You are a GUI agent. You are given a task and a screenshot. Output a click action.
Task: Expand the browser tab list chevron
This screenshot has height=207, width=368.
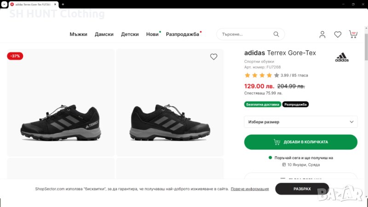(4, 4)
